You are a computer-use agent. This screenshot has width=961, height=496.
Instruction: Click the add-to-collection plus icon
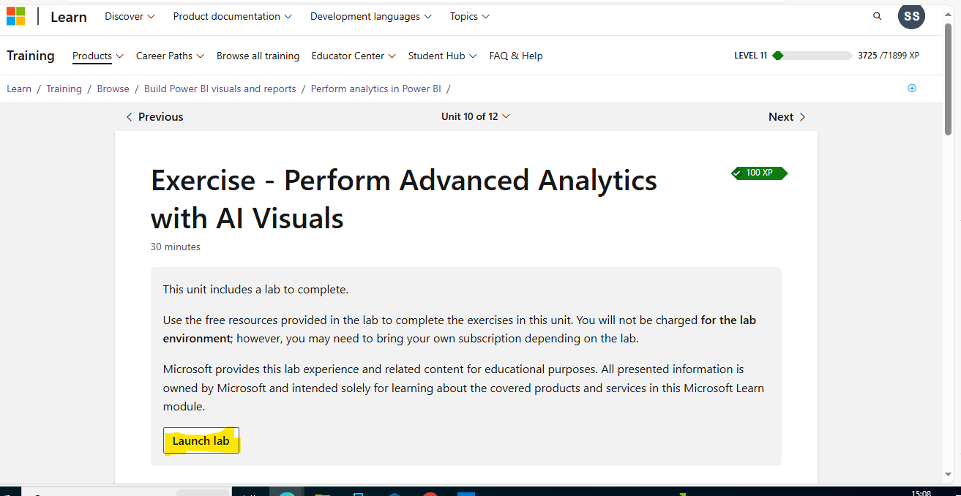[912, 88]
